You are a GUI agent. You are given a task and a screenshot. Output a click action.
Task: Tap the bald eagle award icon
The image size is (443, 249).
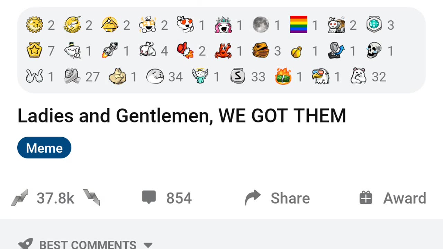[x=320, y=76]
